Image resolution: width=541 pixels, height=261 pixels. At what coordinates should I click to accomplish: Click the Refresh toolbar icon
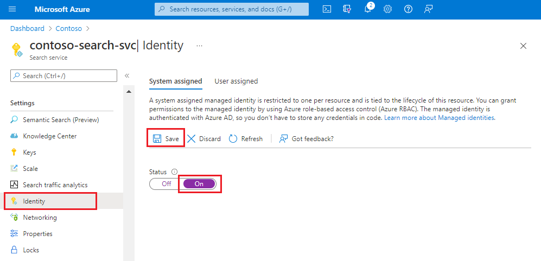click(x=233, y=139)
